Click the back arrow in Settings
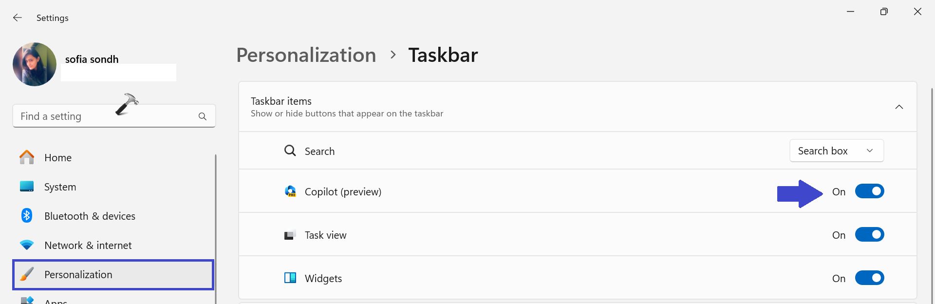This screenshot has width=935, height=304. 18,18
